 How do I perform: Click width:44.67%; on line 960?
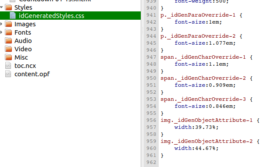click(196, 148)
